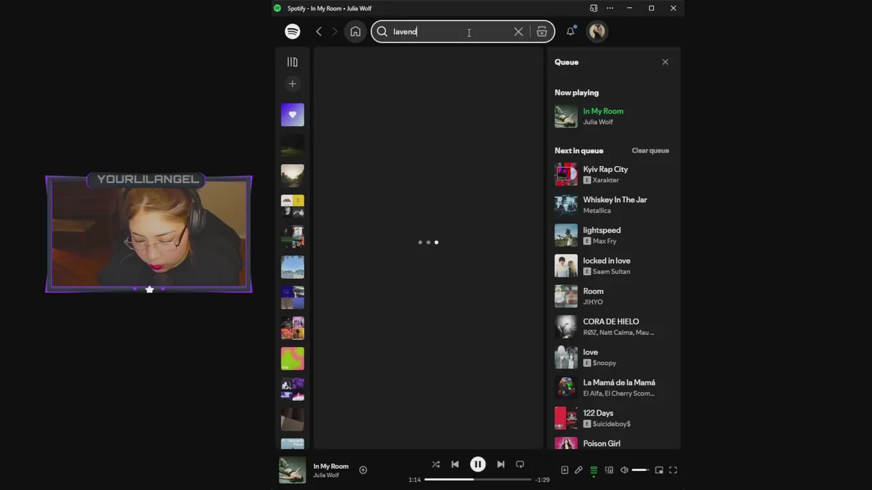872x490 pixels.
Task: Enter full screen mode
Action: pyautogui.click(x=673, y=470)
